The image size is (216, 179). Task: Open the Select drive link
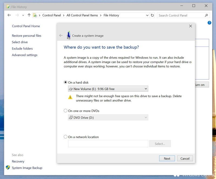20,42
